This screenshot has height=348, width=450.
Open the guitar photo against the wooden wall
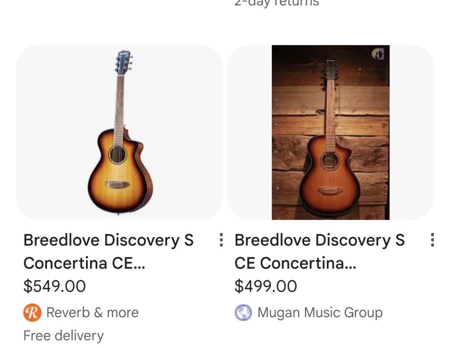[x=330, y=132]
